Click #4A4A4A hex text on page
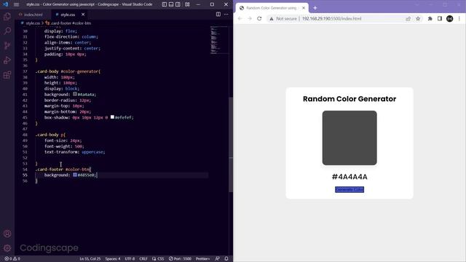Viewport: 466px width, 262px height. tap(349, 177)
